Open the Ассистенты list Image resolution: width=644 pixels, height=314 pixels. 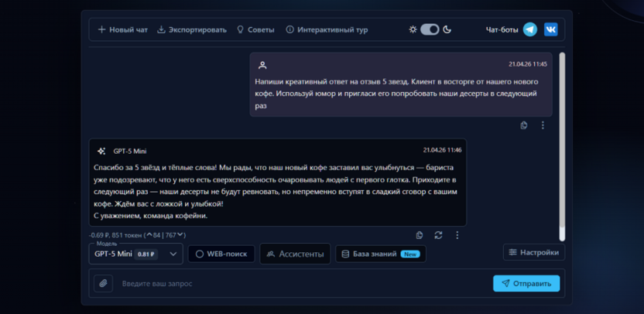(295, 254)
